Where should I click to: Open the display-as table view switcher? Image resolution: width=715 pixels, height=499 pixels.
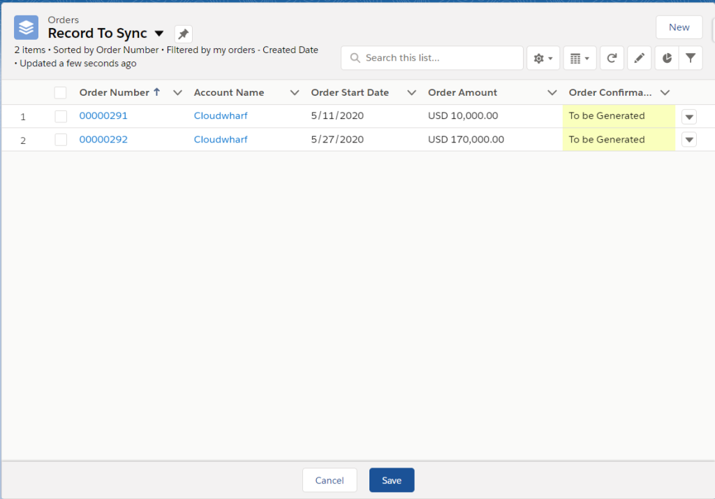pos(580,59)
